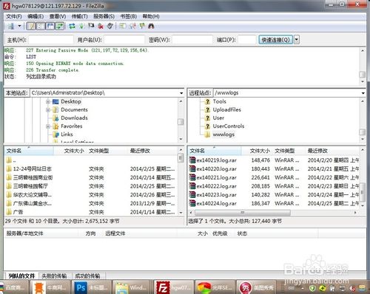This screenshot has width=370, height=294.
Task: Switch to the 失败的传输 tab
Action: (54, 276)
